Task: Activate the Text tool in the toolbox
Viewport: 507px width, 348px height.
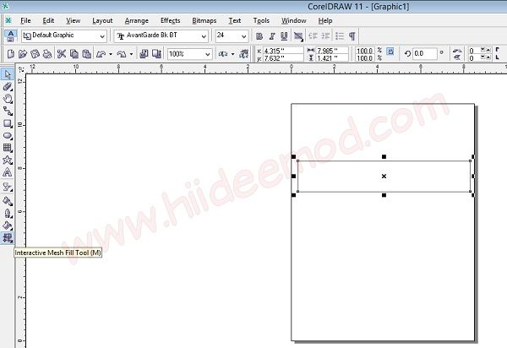Action: (8, 172)
